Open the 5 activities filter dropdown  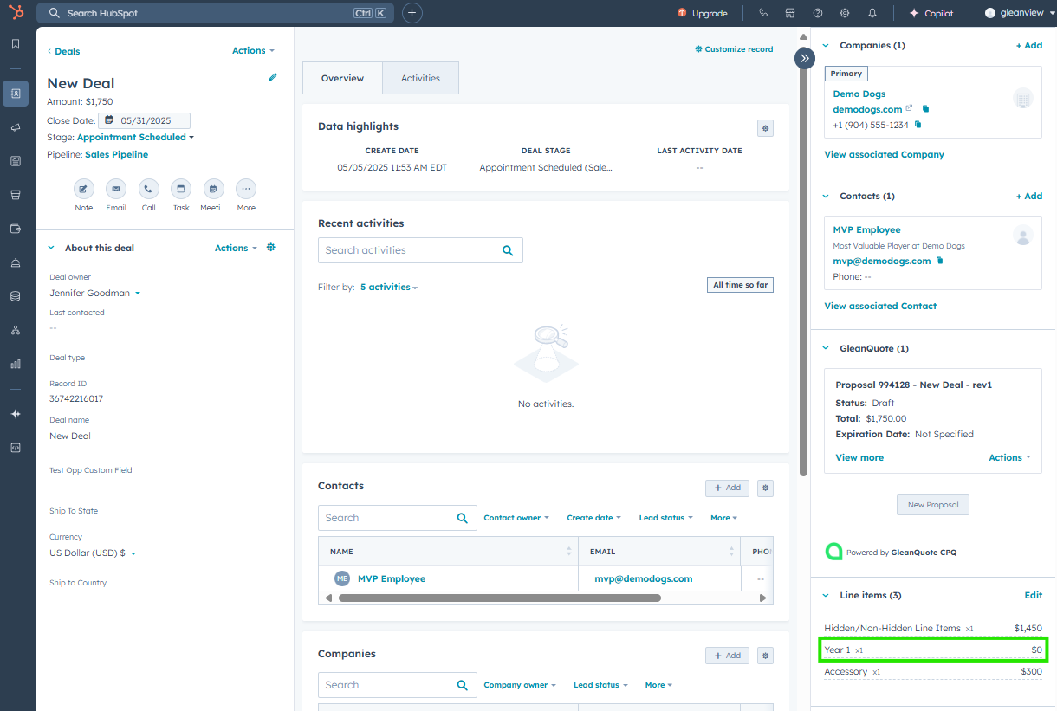pos(389,287)
